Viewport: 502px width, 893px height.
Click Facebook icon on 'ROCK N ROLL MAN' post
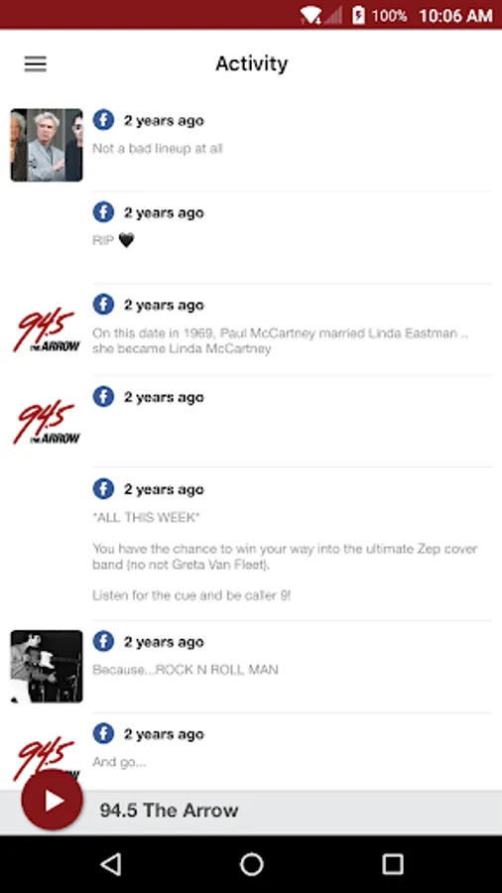pos(103,642)
